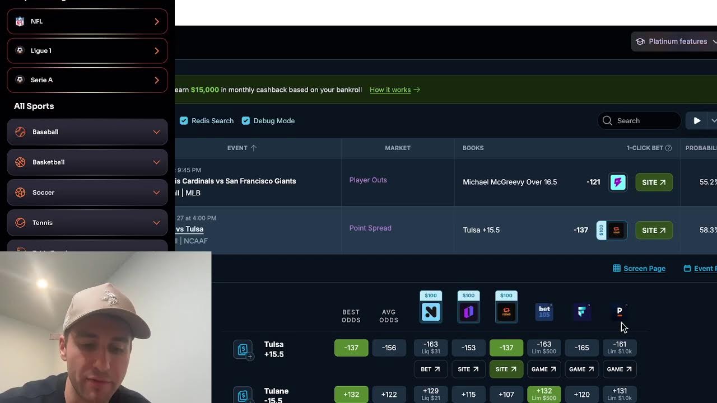Select Tulane +129 Liq $21 odds
The width and height of the screenshot is (717, 403).
click(x=431, y=394)
